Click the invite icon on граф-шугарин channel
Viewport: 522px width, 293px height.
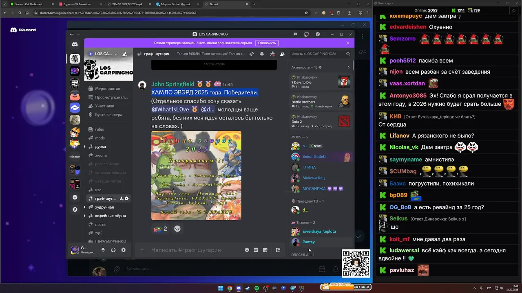121,199
